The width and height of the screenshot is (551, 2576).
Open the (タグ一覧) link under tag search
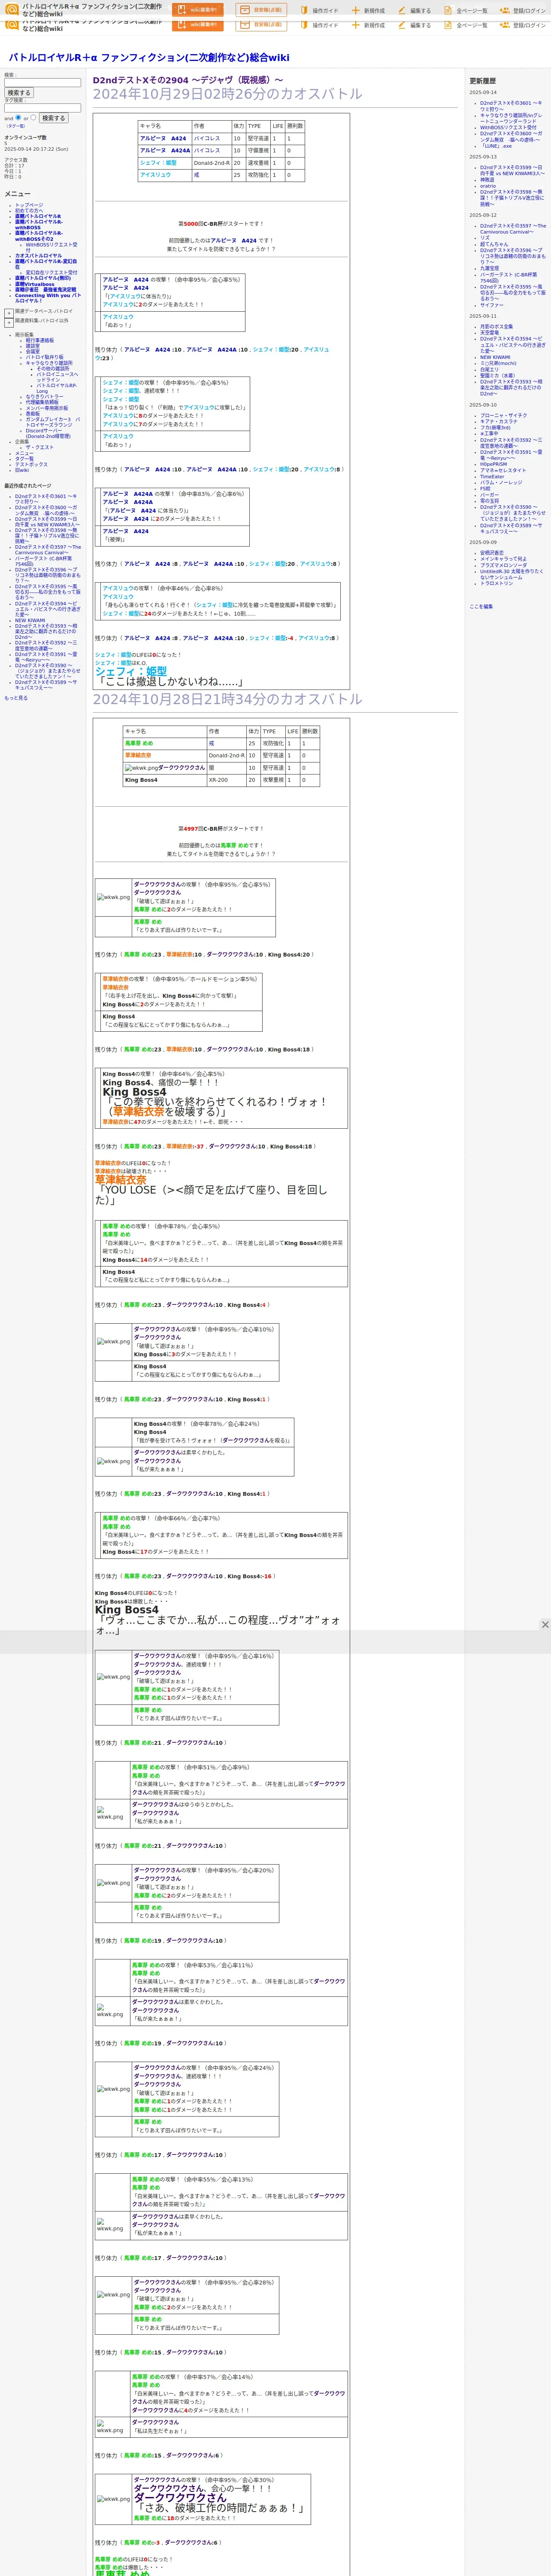coord(15,126)
